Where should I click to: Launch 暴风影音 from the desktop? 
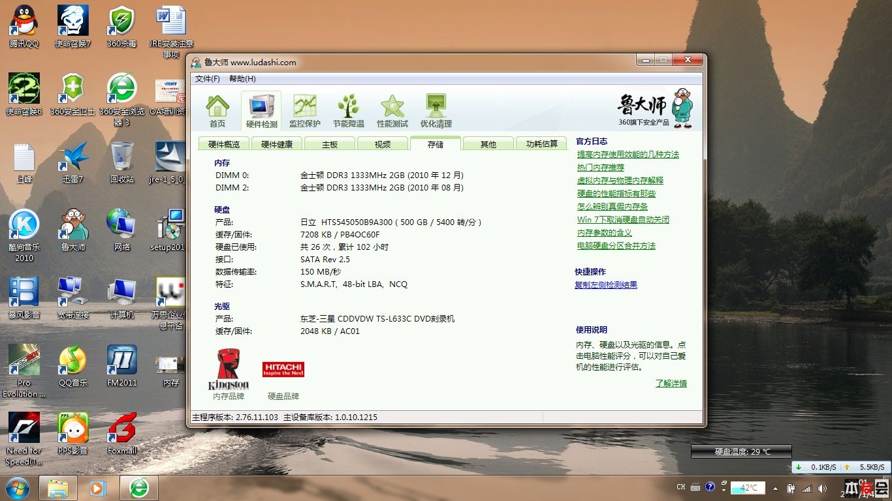pyautogui.click(x=24, y=297)
